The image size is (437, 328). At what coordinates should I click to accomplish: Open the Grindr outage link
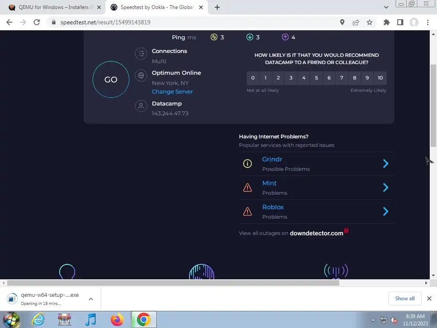272,159
